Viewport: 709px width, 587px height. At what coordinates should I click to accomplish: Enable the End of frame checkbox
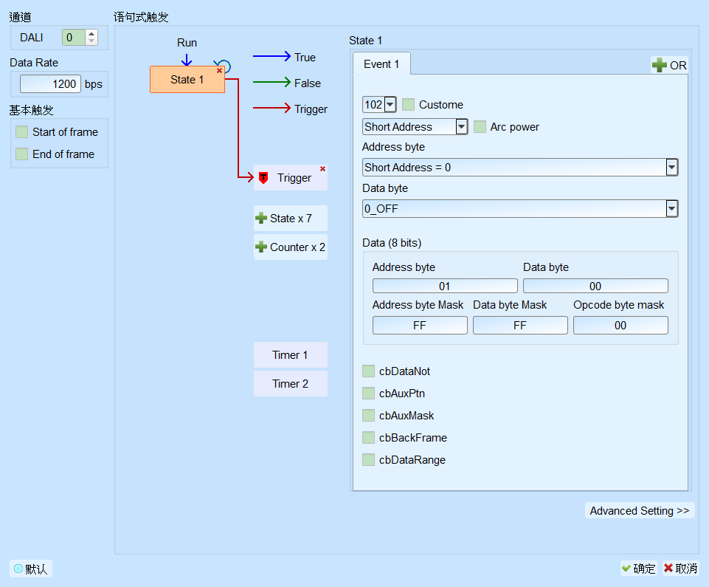tap(21, 154)
